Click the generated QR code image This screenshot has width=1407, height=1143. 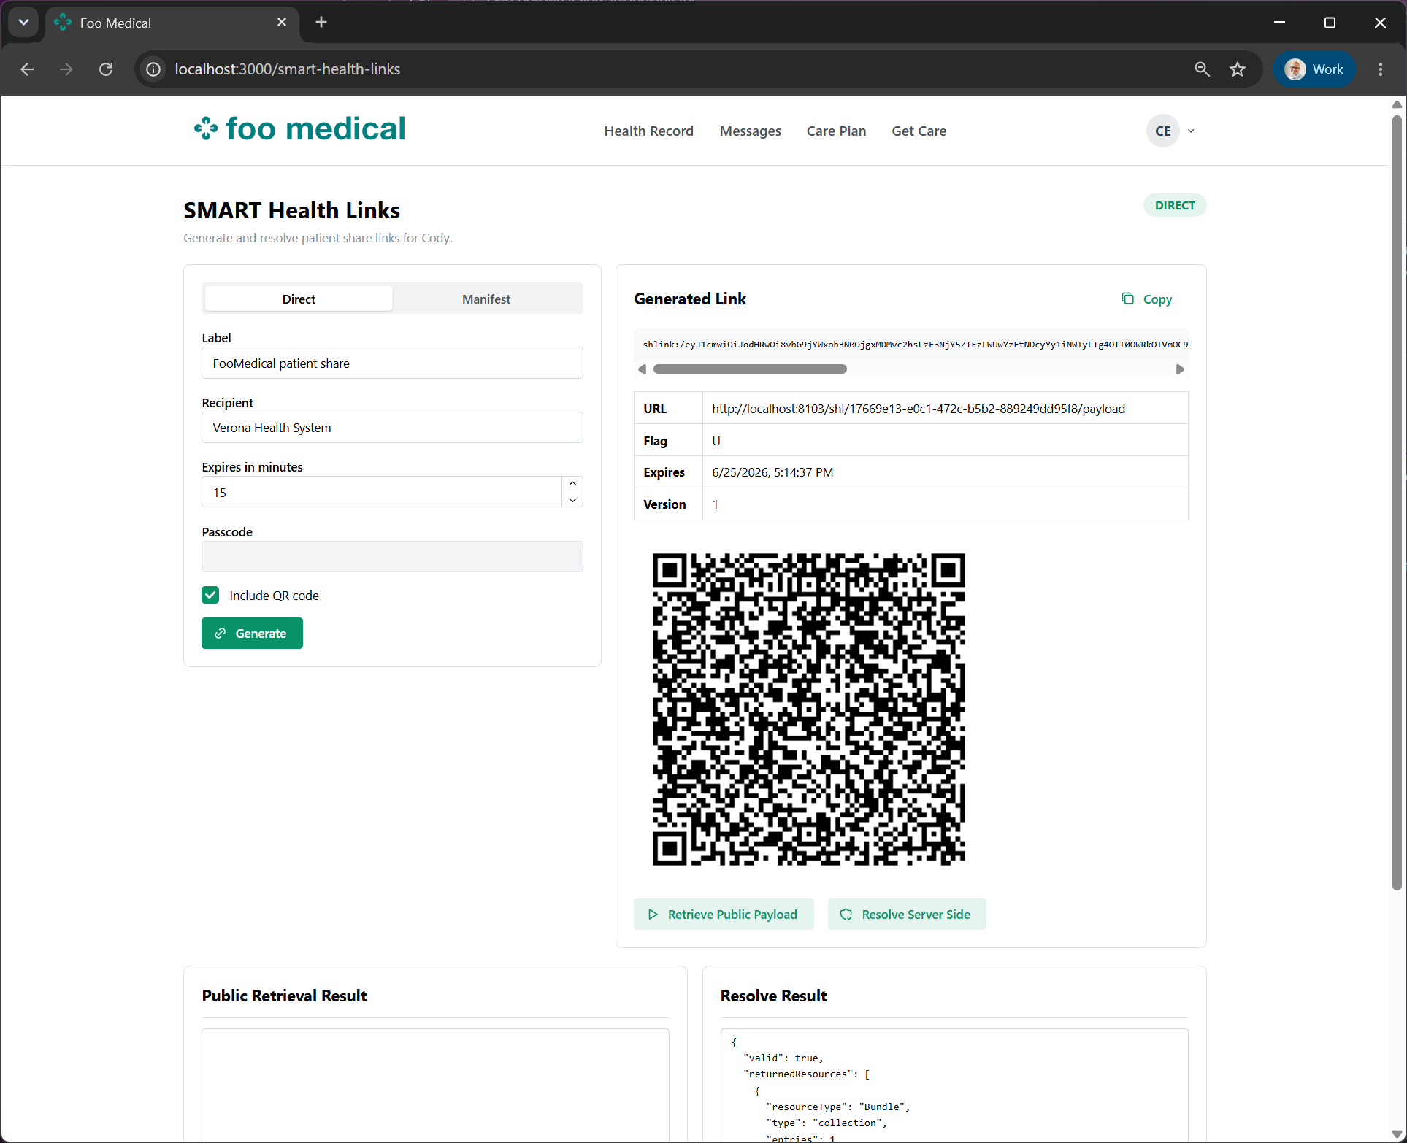(809, 709)
